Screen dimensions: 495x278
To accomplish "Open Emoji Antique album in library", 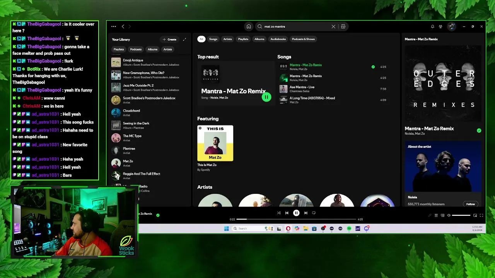I will 149,62.
